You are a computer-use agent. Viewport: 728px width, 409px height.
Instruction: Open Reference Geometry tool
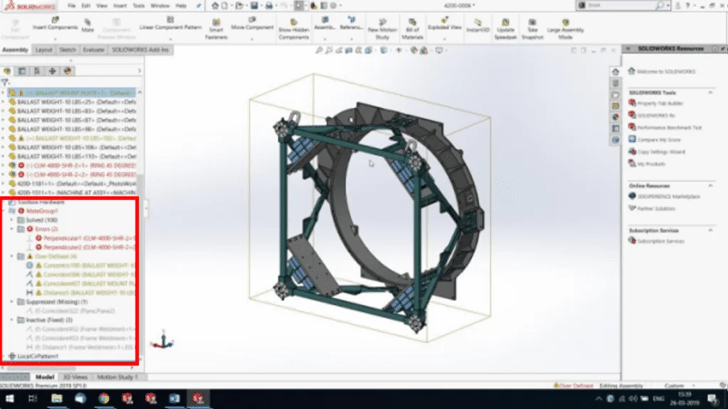click(x=351, y=23)
